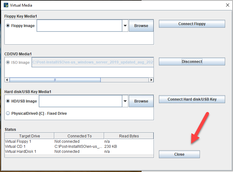Click the Connect Floppy button
The image size is (233, 172).
(x=192, y=24)
